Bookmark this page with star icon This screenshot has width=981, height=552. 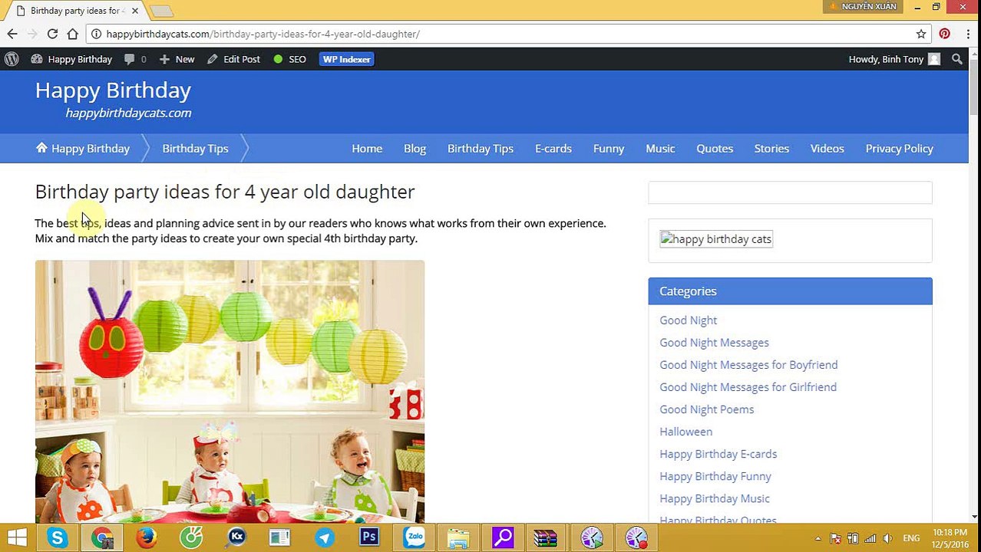(921, 34)
